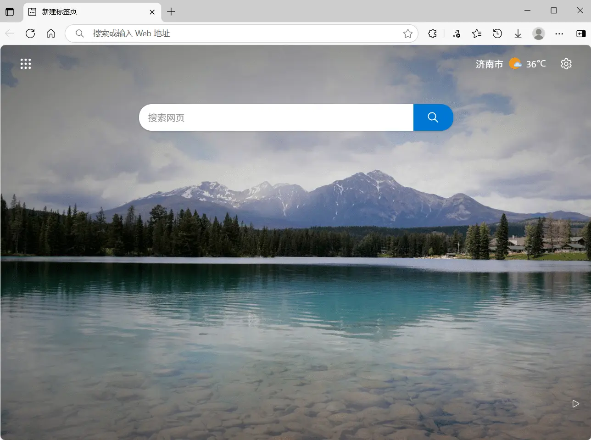Open the tab actions menu
Viewport: 591px width, 440px height.
(x=10, y=12)
